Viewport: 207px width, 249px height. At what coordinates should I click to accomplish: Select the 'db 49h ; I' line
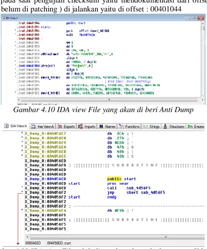[120, 151]
